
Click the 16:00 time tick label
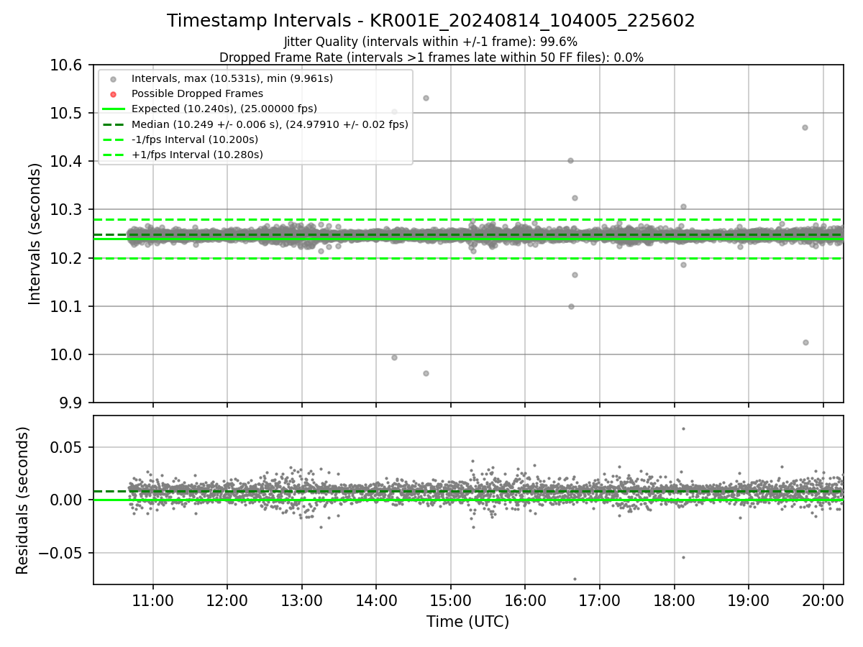click(525, 600)
